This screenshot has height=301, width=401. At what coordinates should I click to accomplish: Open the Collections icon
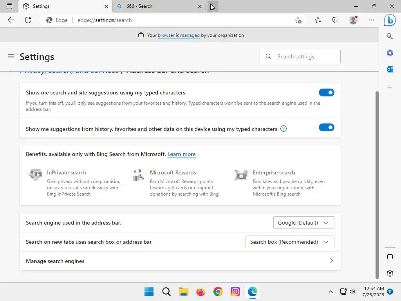pyautogui.click(x=335, y=20)
